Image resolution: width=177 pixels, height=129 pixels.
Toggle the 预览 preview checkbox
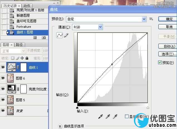160,63
